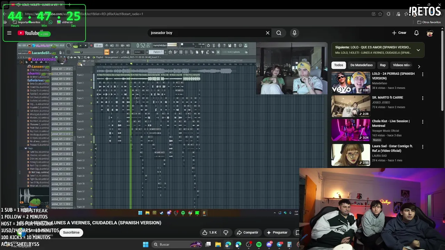Select the Rap filter chip
The image size is (445, 250).
[383, 65]
